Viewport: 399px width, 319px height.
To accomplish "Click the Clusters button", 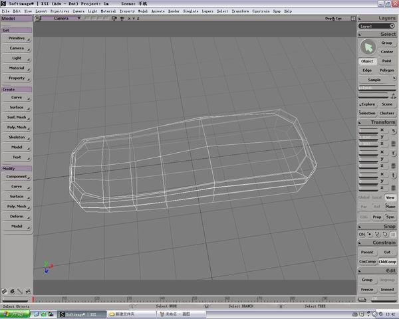I will pyautogui.click(x=387, y=113).
